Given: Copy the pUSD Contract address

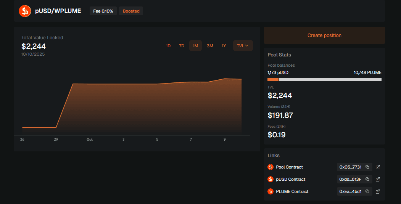Looking at the screenshot, I should (x=367, y=179).
